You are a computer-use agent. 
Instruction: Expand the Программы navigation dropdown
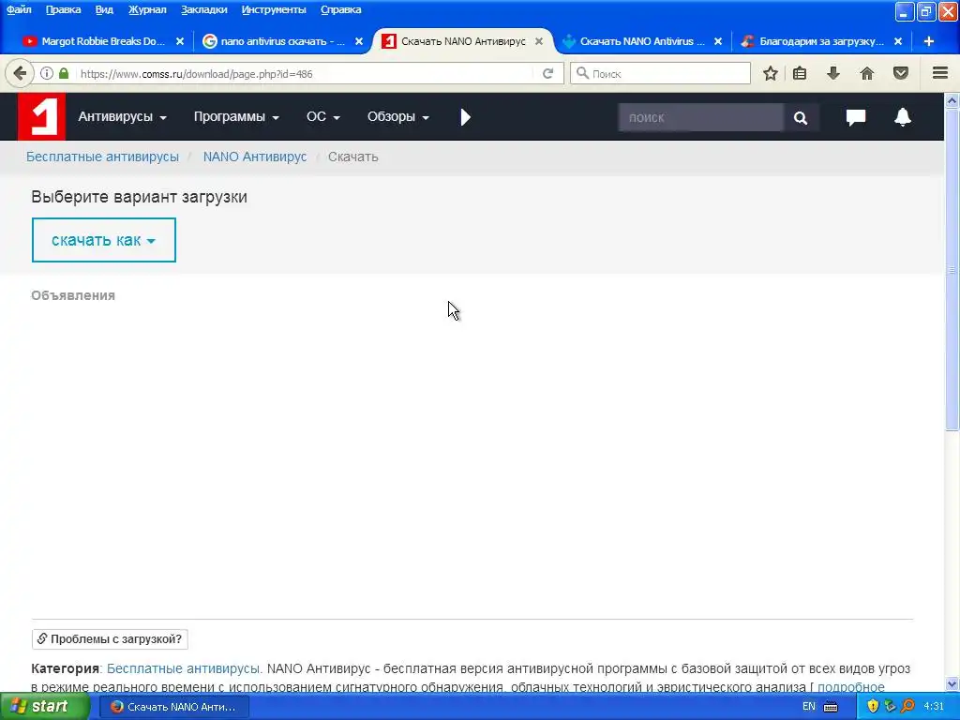tap(236, 117)
